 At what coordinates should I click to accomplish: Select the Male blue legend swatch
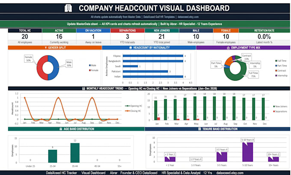pyautogui.click(x=90, y=65)
